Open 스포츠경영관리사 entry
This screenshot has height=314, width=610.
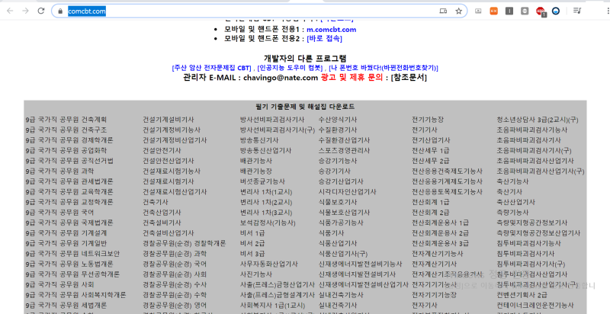[345, 150]
